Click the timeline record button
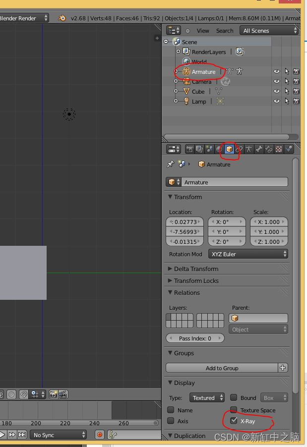This screenshot has width=307, height=447. click(100, 435)
